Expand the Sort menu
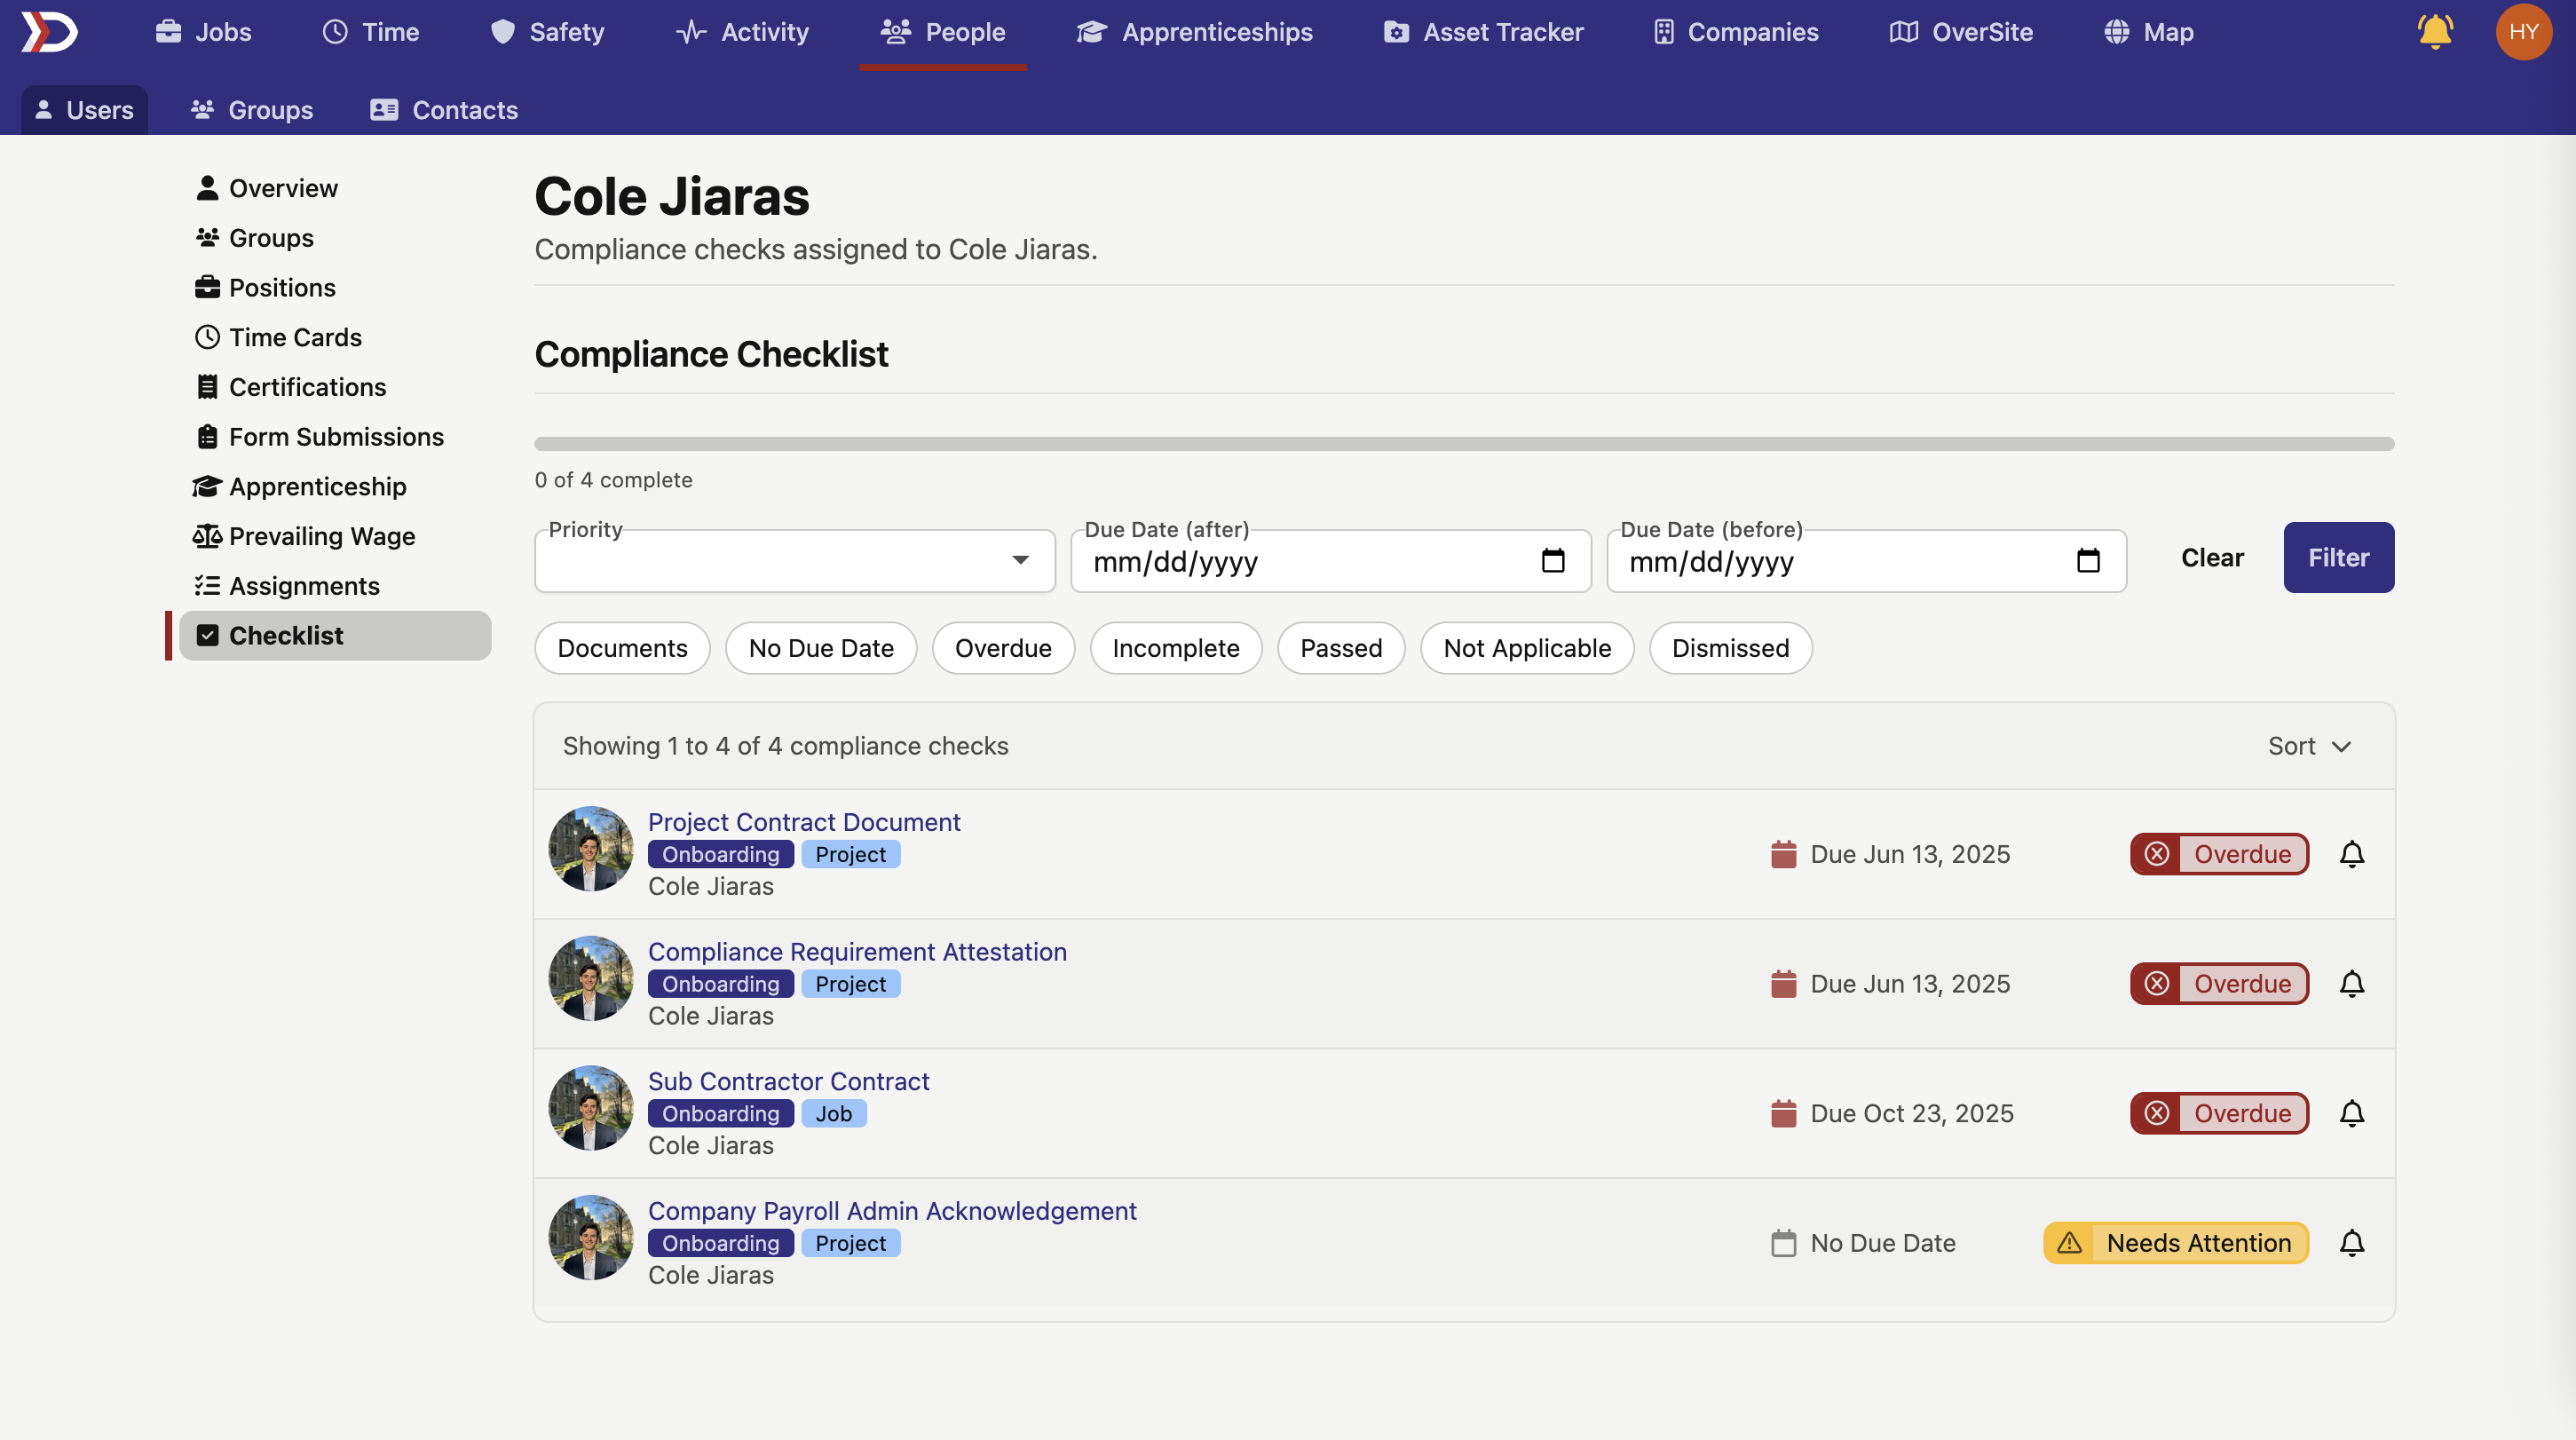The image size is (2576, 1440). pyautogui.click(x=2308, y=746)
